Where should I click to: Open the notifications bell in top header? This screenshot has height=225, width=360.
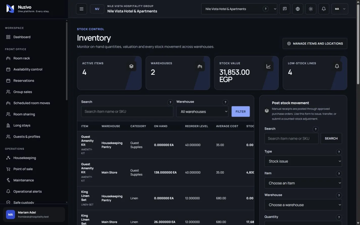tap(324, 9)
